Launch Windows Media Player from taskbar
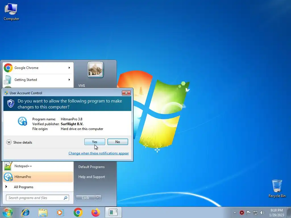The height and width of the screenshot is (218, 291). 60,212
